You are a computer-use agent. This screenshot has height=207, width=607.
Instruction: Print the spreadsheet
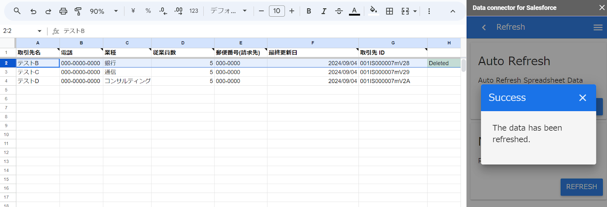coord(63,11)
